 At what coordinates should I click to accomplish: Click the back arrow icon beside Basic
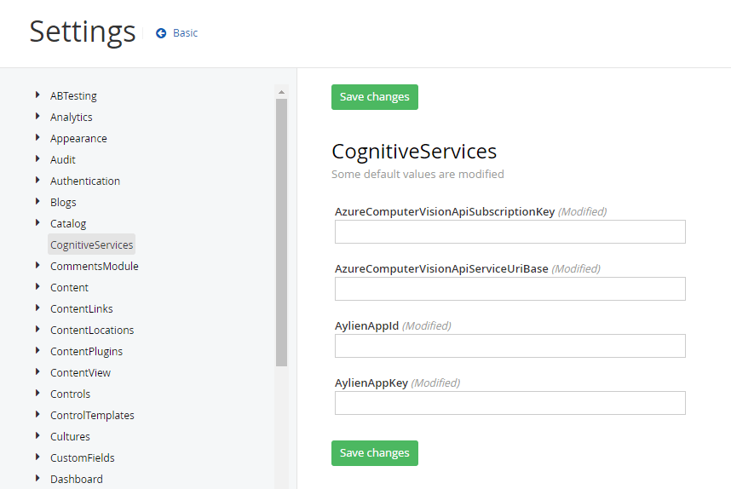coord(161,33)
